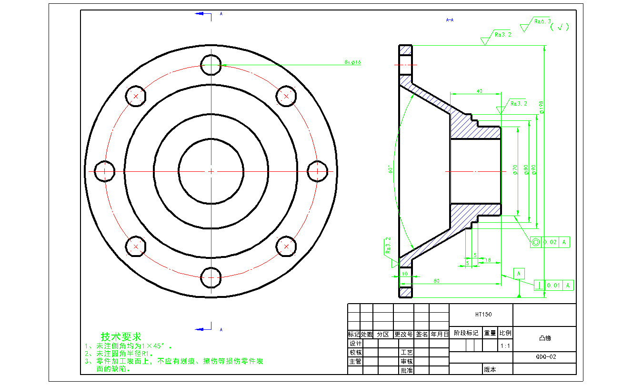Click the 80 overall length dimension
The height and width of the screenshot is (385, 632).
click(436, 281)
